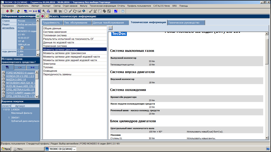Select Топливная система in topic list
271x152 pixels.
pos(75,36)
